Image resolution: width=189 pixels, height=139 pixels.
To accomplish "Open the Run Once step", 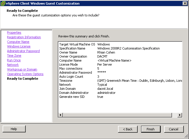I will tap(14, 60).
